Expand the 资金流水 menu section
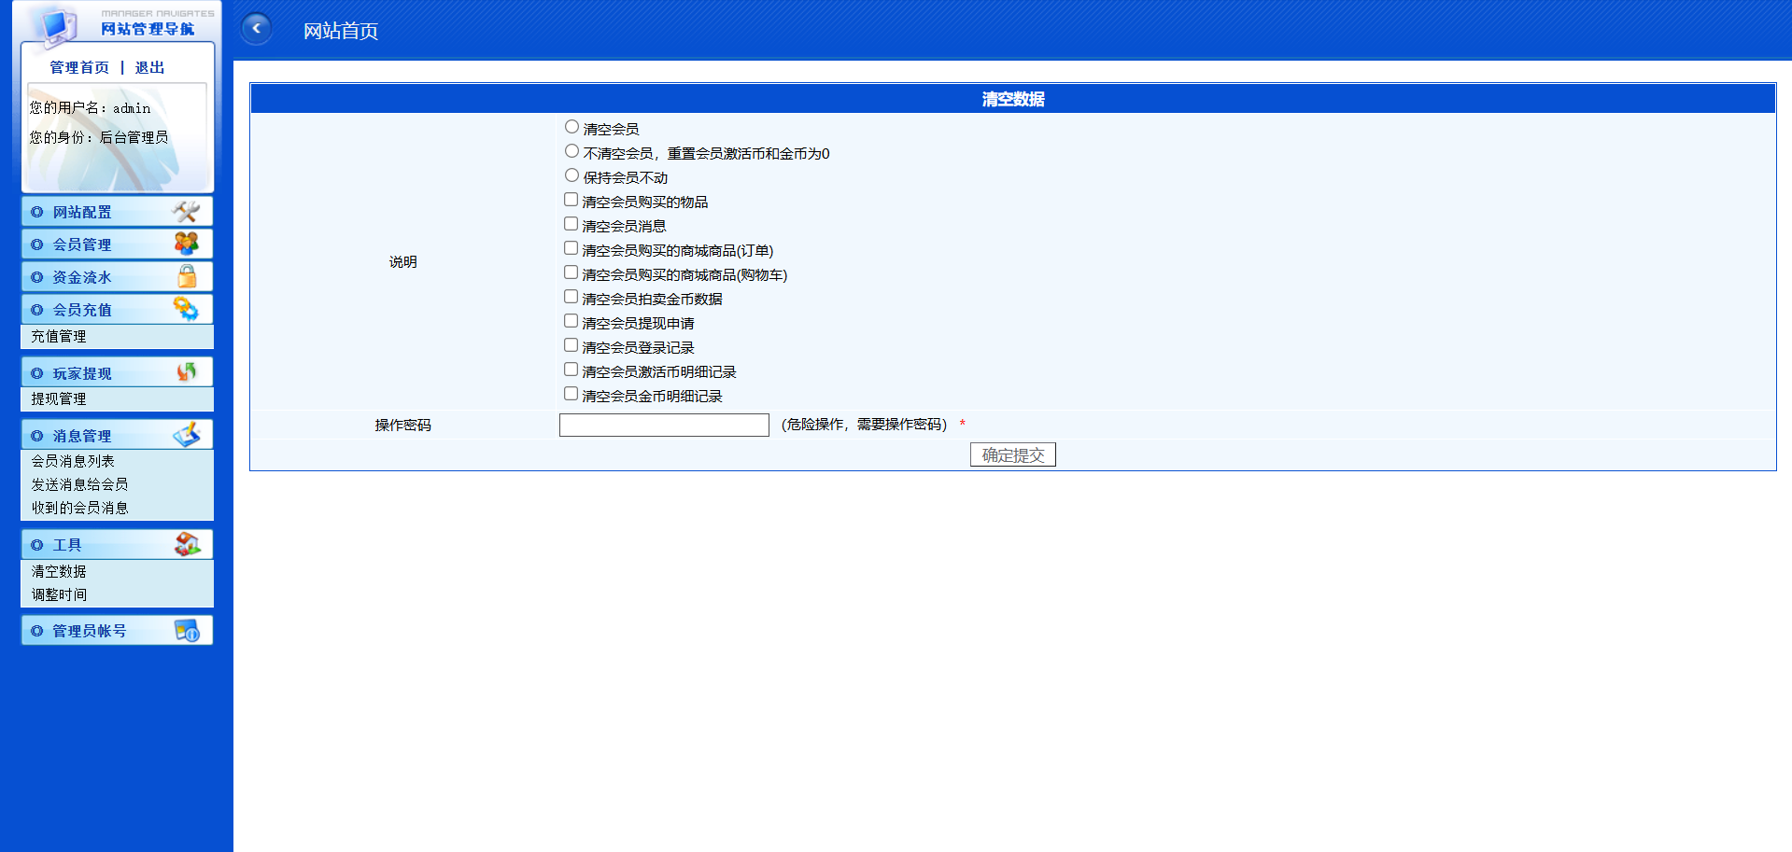1792x852 pixels. 117,277
